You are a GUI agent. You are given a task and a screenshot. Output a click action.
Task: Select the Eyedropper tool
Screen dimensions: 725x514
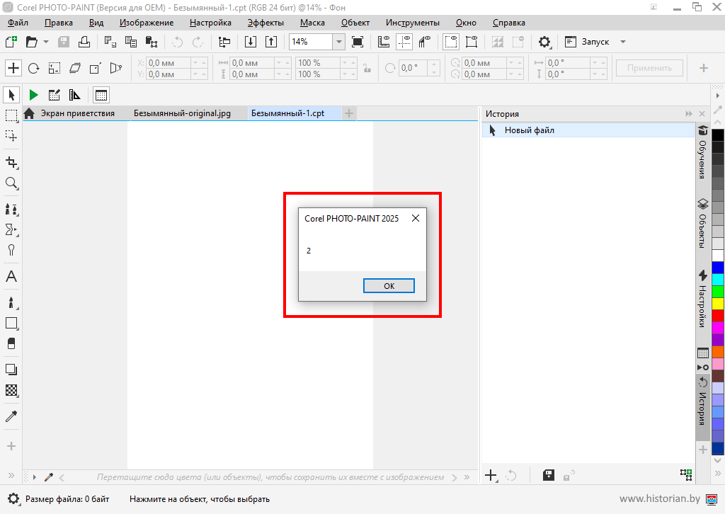pyautogui.click(x=11, y=416)
